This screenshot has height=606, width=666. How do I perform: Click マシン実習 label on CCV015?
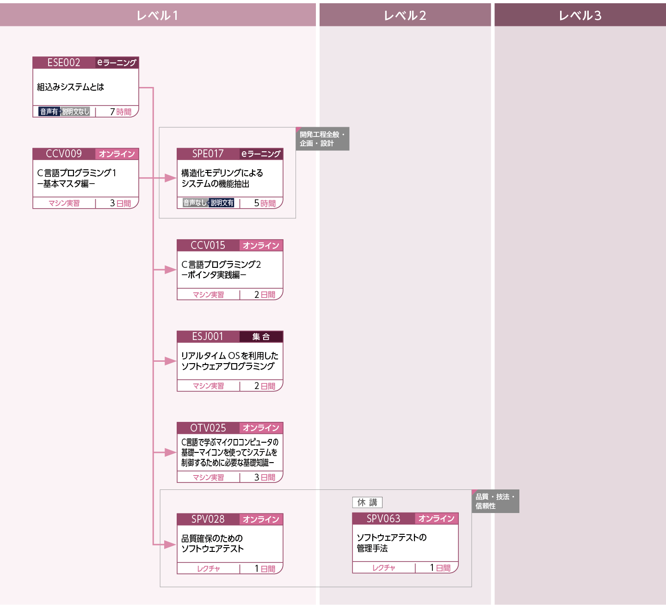click(x=208, y=295)
